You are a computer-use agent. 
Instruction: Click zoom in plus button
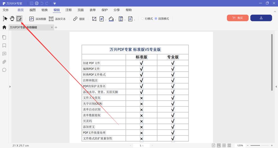(272, 145)
